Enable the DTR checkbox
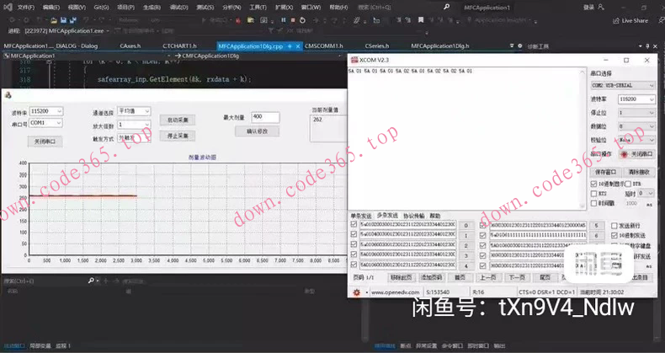The height and width of the screenshot is (353, 665). [x=627, y=183]
